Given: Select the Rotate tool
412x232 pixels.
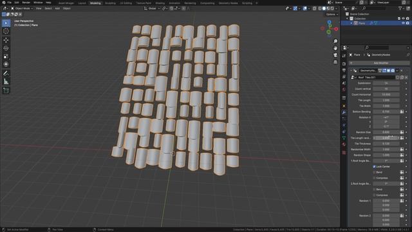Looking at the screenshot, I should (6, 48).
